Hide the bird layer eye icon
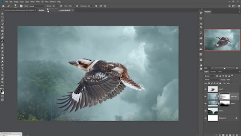The image size is (241, 136). click(205, 89)
